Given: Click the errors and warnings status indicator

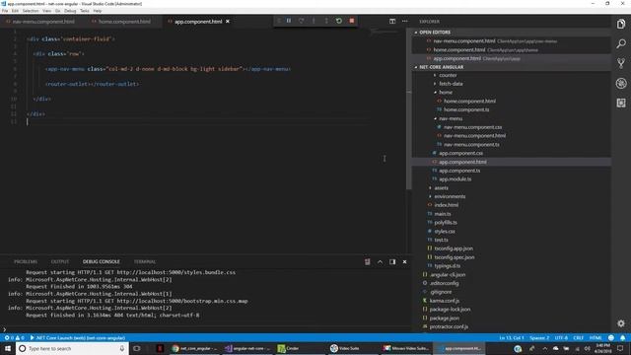Looking at the screenshot, I should tap(15, 338).
